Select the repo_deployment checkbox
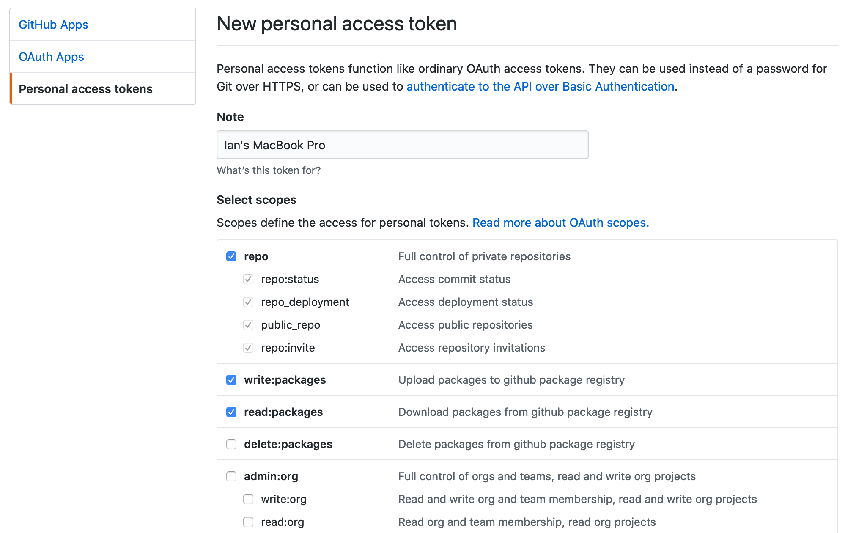 pos(248,302)
